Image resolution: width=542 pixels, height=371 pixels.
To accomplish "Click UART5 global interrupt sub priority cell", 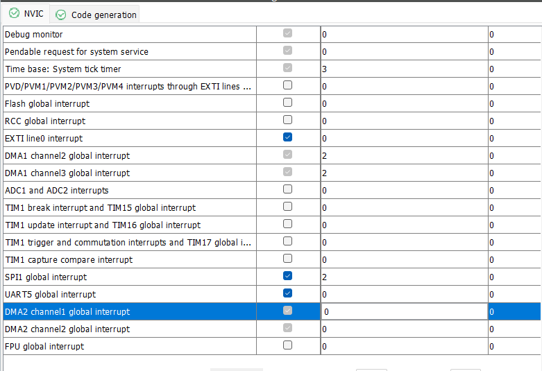I will click(514, 294).
